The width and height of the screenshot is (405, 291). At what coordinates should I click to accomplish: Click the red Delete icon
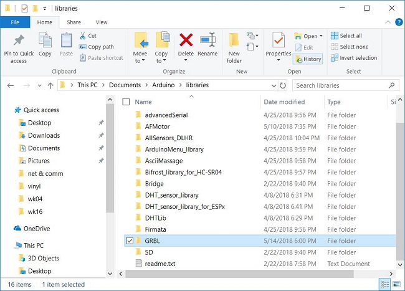click(x=186, y=40)
